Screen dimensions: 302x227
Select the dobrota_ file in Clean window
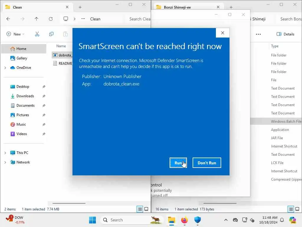pyautogui.click(x=62, y=55)
